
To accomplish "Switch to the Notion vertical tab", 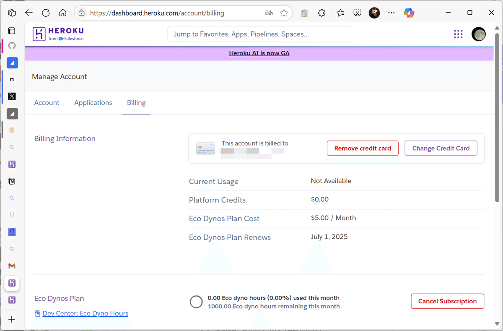I will pyautogui.click(x=12, y=181).
